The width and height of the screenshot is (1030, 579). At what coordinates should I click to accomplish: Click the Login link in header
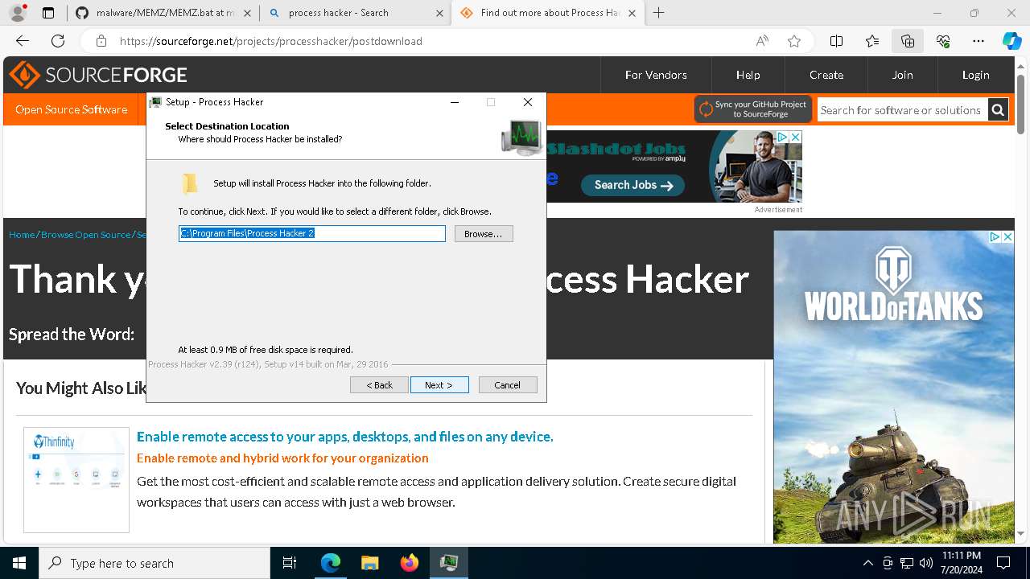click(x=975, y=75)
